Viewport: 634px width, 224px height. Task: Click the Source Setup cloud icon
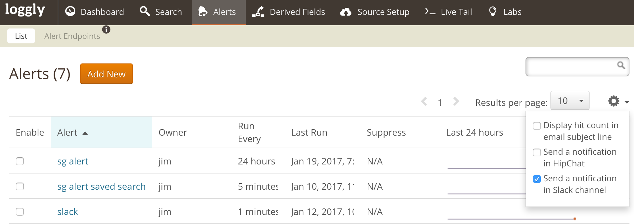pyautogui.click(x=346, y=12)
